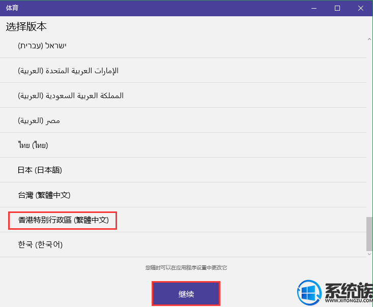Close the 体育 window
373x307 pixels.
click(x=361, y=8)
